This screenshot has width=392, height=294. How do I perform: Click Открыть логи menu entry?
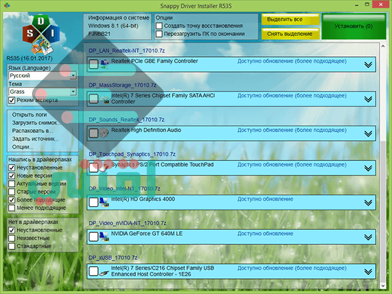29,115
